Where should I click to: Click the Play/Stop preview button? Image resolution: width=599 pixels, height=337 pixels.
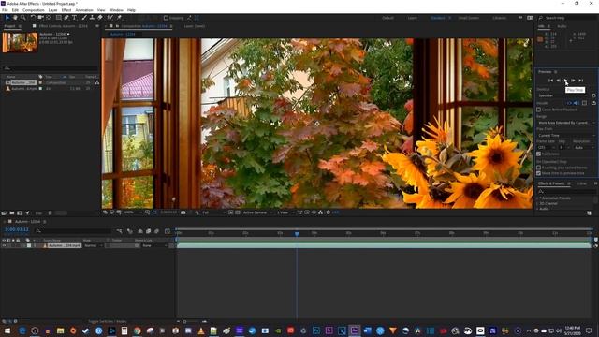(565, 81)
